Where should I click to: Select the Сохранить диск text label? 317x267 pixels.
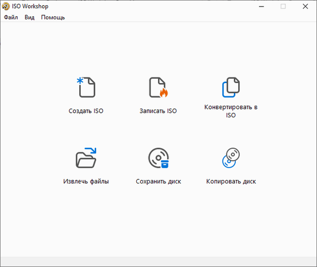pos(158,181)
